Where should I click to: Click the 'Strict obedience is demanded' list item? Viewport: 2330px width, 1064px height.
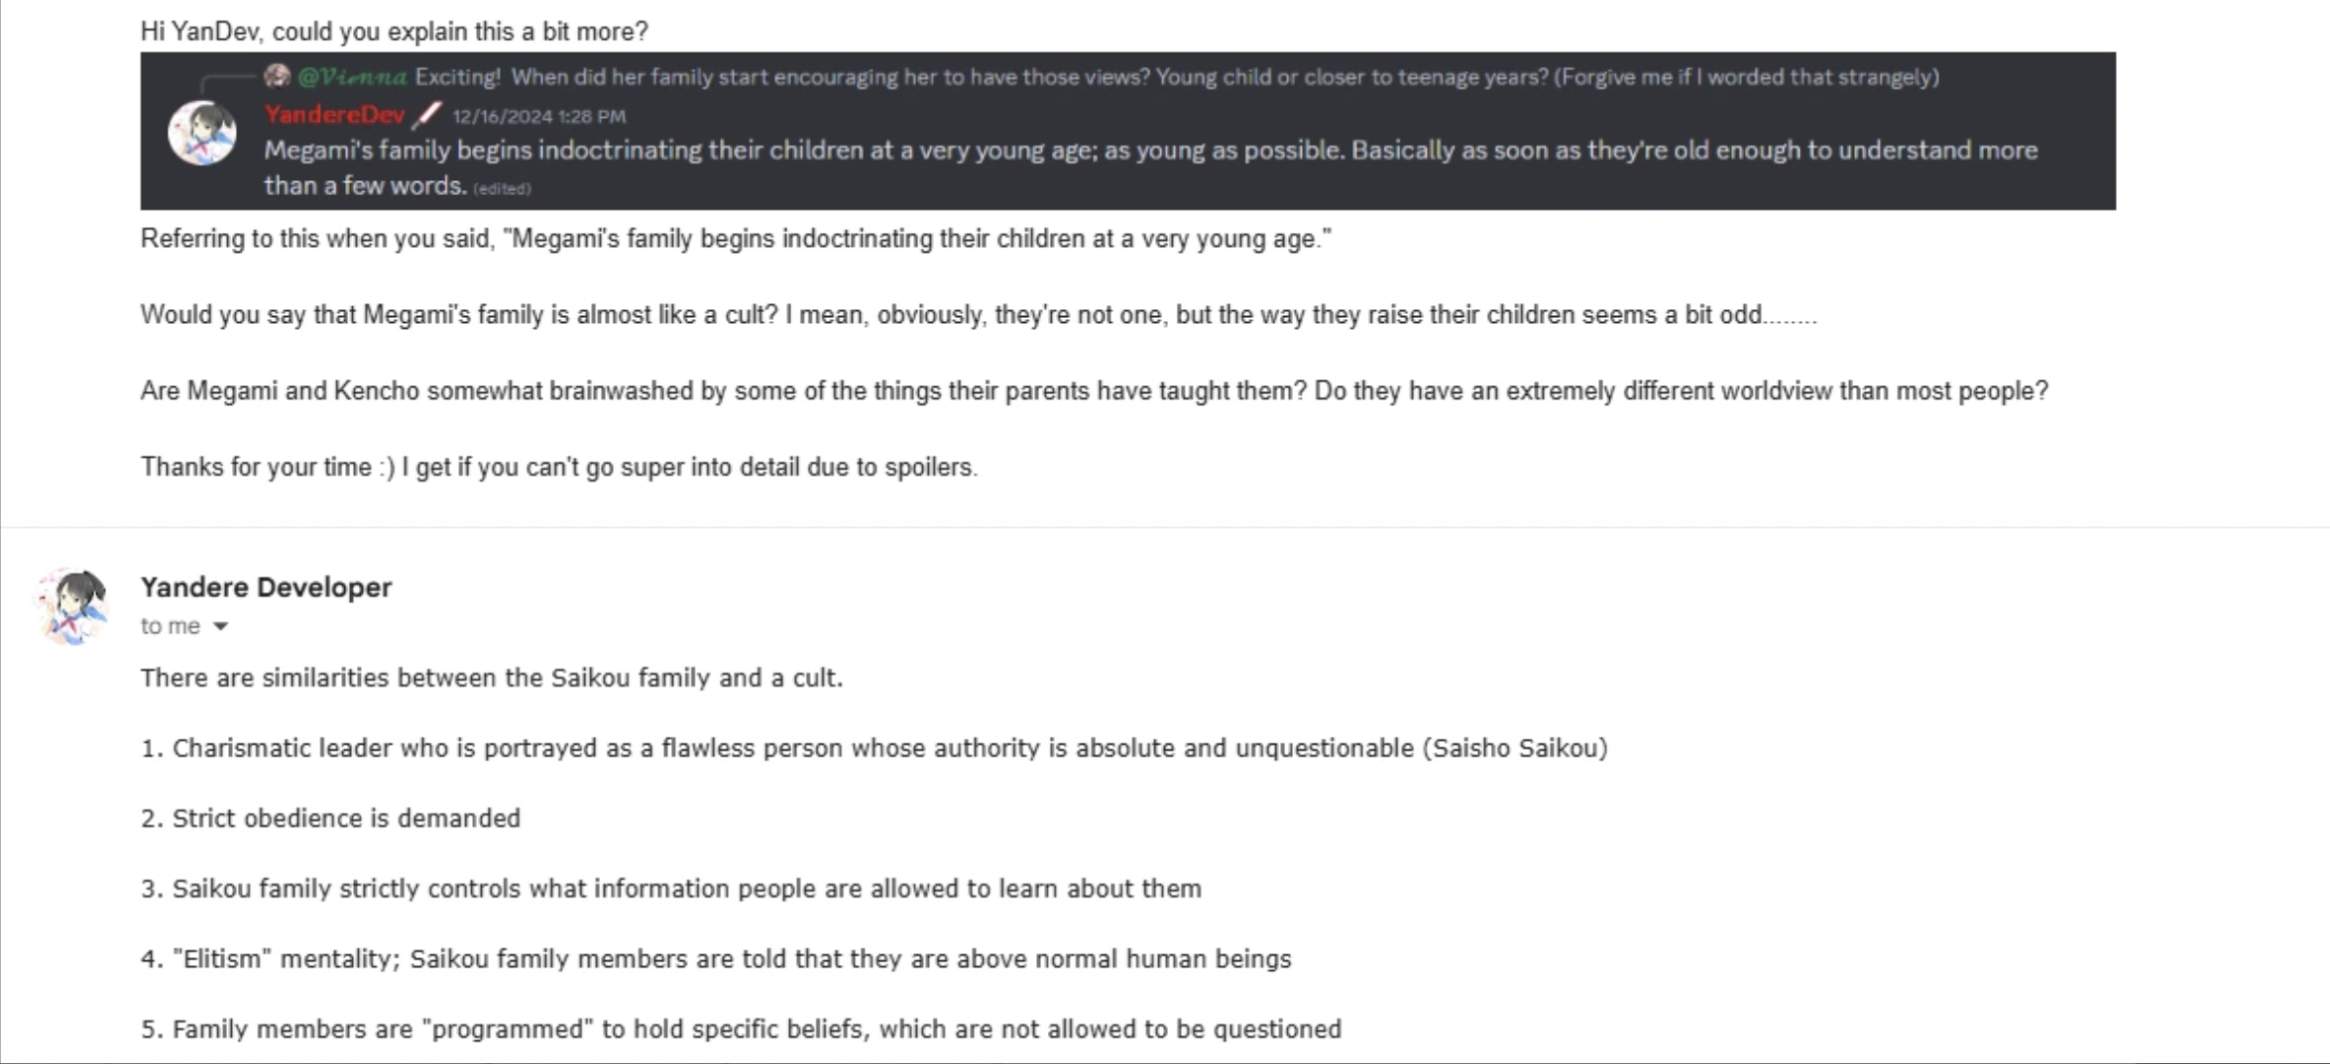[330, 818]
